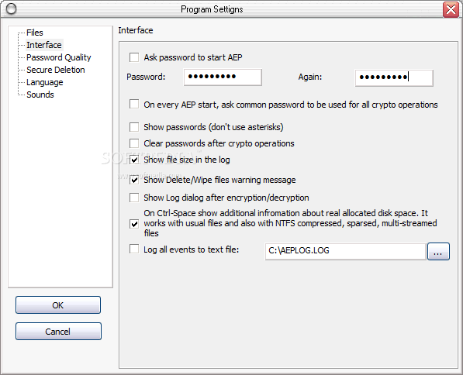Toggle common password on every AEP start
Image resolution: width=463 pixels, height=375 pixels.
pyautogui.click(x=134, y=104)
